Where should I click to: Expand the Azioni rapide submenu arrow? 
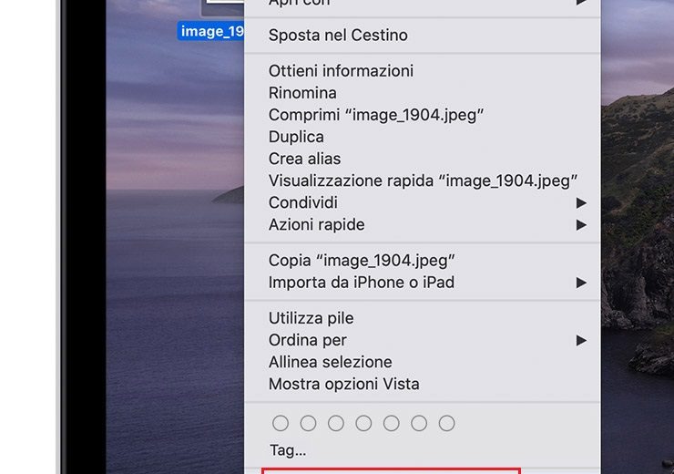click(x=581, y=224)
